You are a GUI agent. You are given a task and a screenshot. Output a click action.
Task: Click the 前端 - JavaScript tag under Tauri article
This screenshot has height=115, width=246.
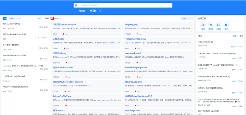9,29
